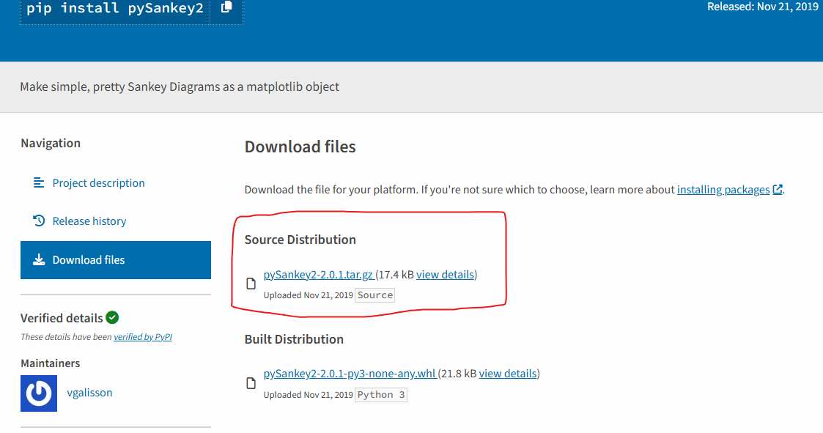View details of the whl built distribution
Viewport: 823px width, 433px height.
coord(508,373)
